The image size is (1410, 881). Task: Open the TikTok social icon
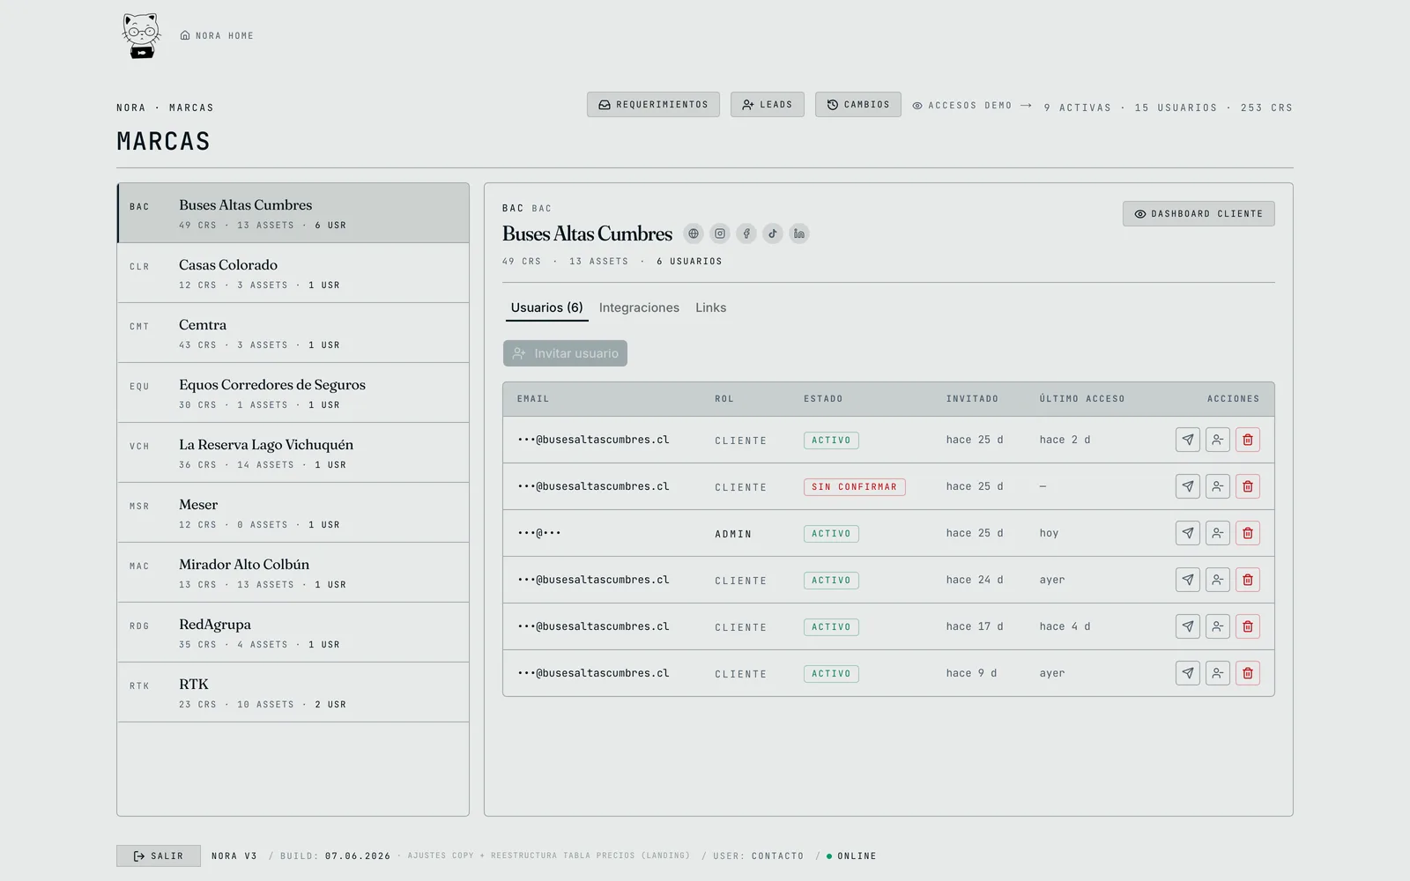pos(773,233)
